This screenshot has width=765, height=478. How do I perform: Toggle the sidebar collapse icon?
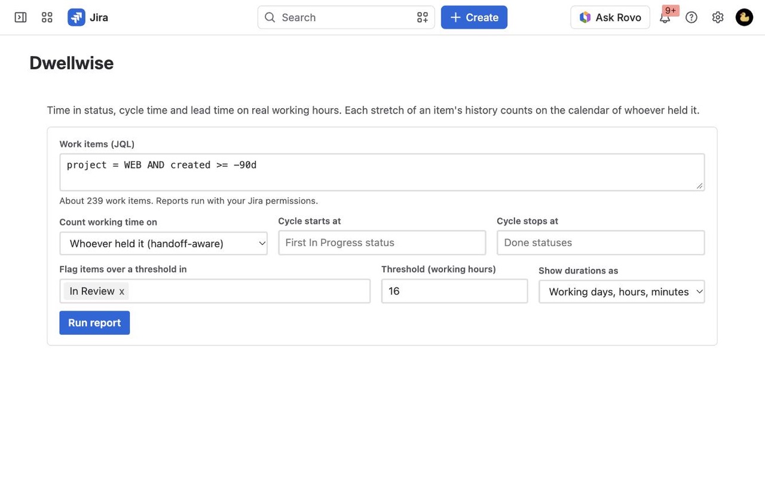click(x=20, y=17)
